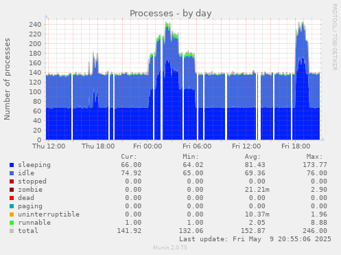Click the paging legend color swatch
This screenshot has height=255, width=341.
12,206
